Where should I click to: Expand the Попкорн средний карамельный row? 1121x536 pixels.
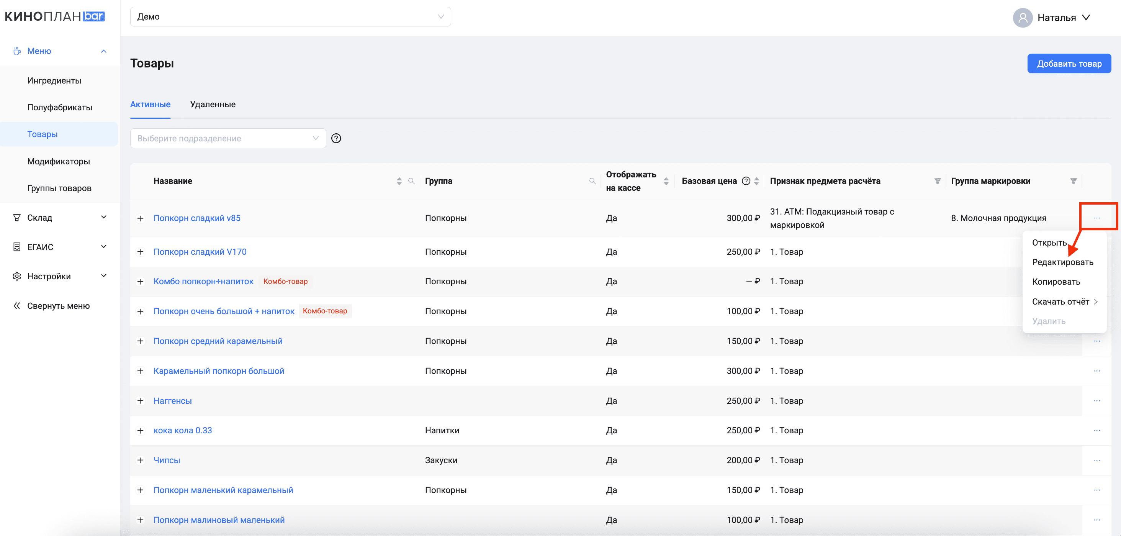[x=140, y=341]
